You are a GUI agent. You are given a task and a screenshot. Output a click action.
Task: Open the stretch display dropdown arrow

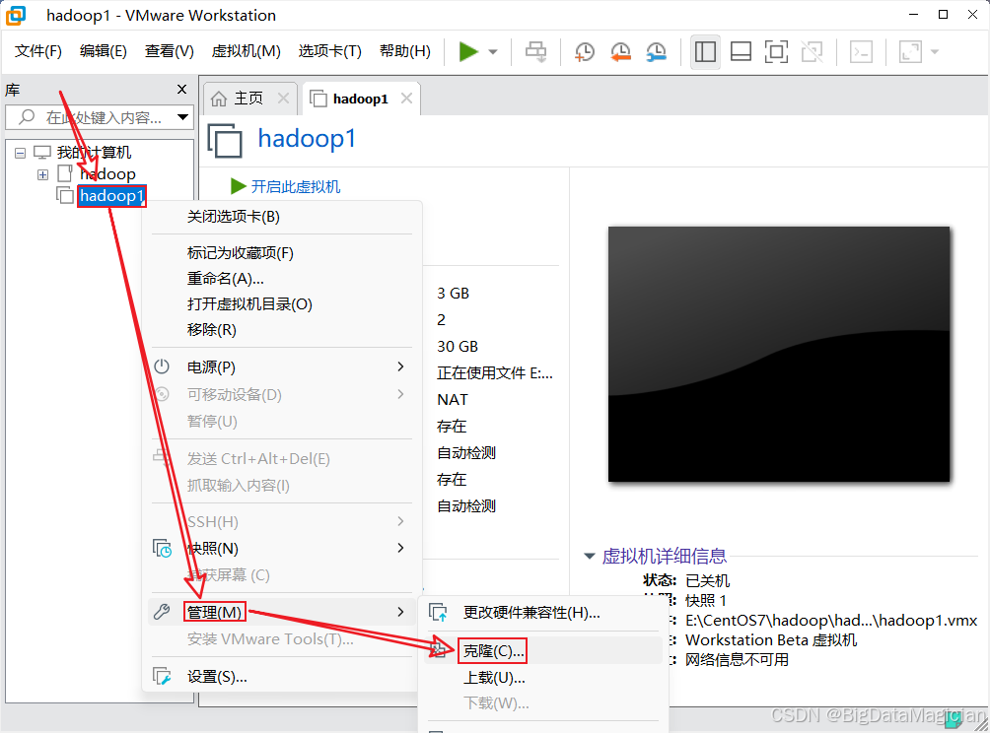pos(935,52)
